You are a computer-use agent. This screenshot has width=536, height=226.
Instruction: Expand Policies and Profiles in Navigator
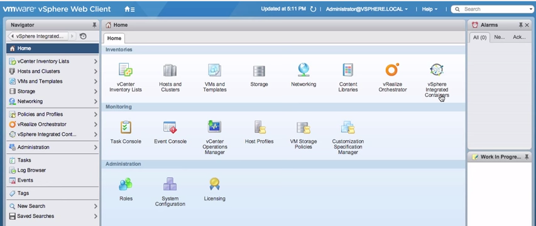pyautogui.click(x=96, y=115)
